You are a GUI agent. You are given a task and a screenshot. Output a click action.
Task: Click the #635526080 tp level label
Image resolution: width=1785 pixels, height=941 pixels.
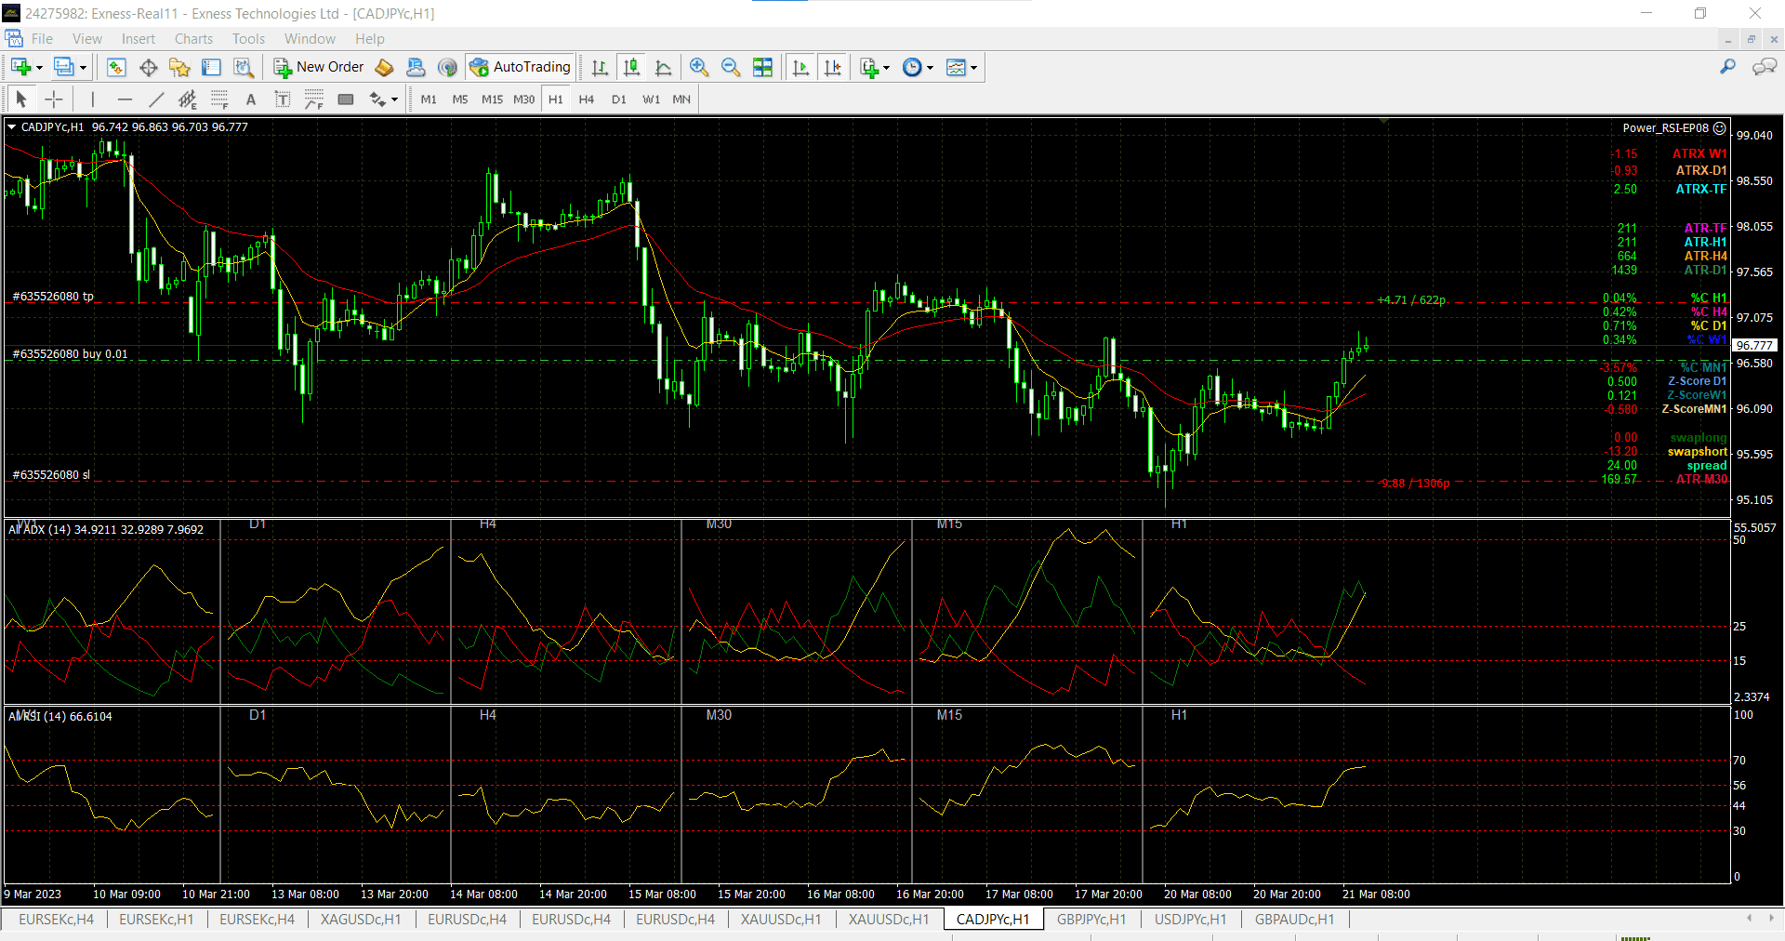tap(53, 297)
